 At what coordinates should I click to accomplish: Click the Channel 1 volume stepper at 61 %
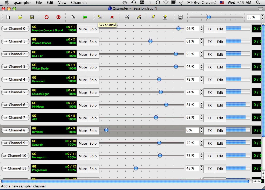(x=201, y=41)
